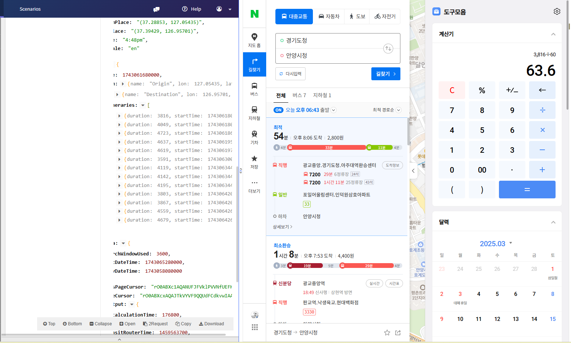Open the feedback chat icon in Scenarios bar
Image resolution: width=571 pixels, height=343 pixels.
(156, 9)
